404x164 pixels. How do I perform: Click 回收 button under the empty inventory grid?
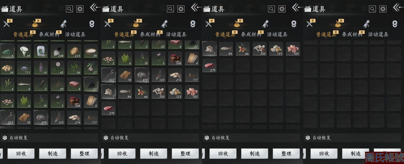[324, 154]
